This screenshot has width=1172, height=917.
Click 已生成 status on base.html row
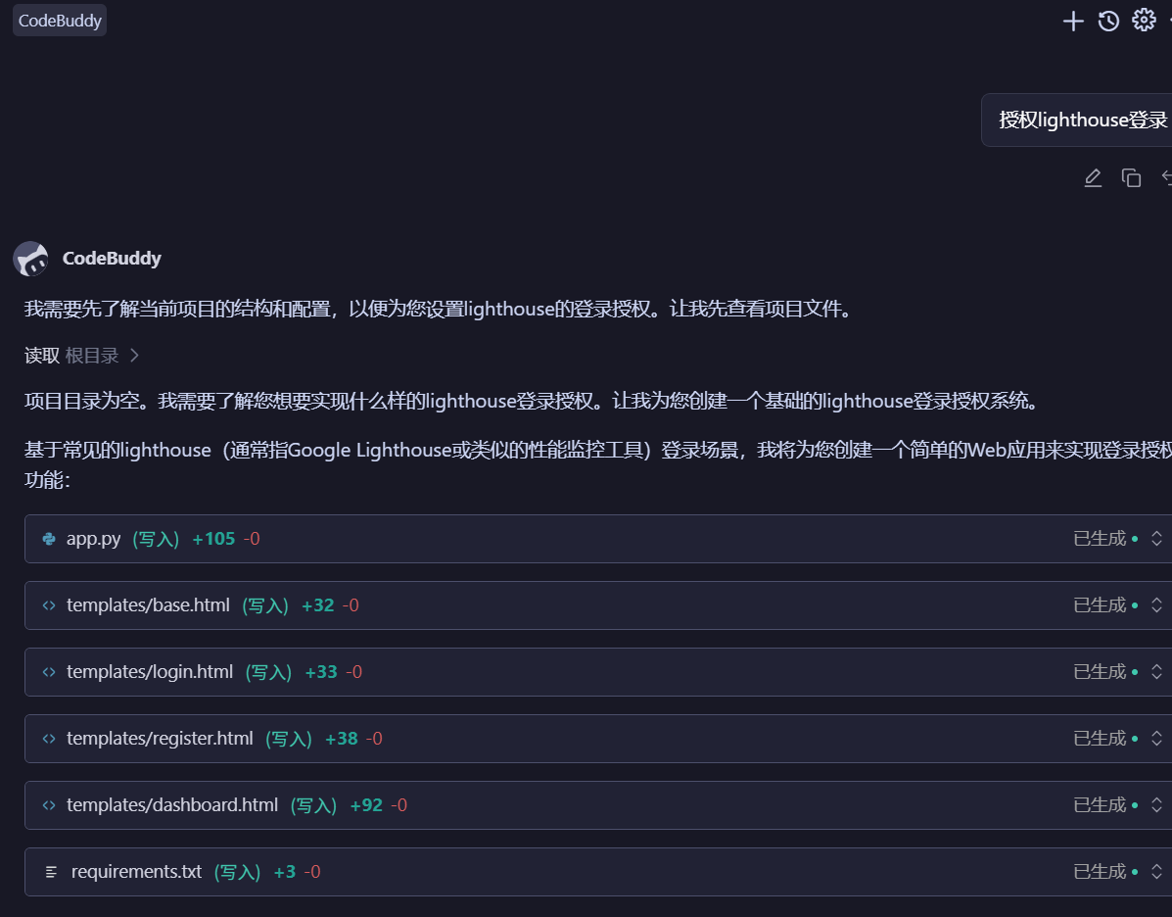pos(1100,605)
